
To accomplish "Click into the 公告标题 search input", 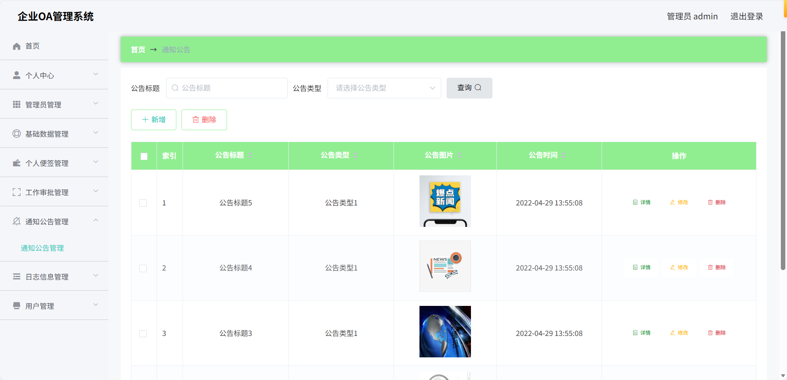I will 227,88.
